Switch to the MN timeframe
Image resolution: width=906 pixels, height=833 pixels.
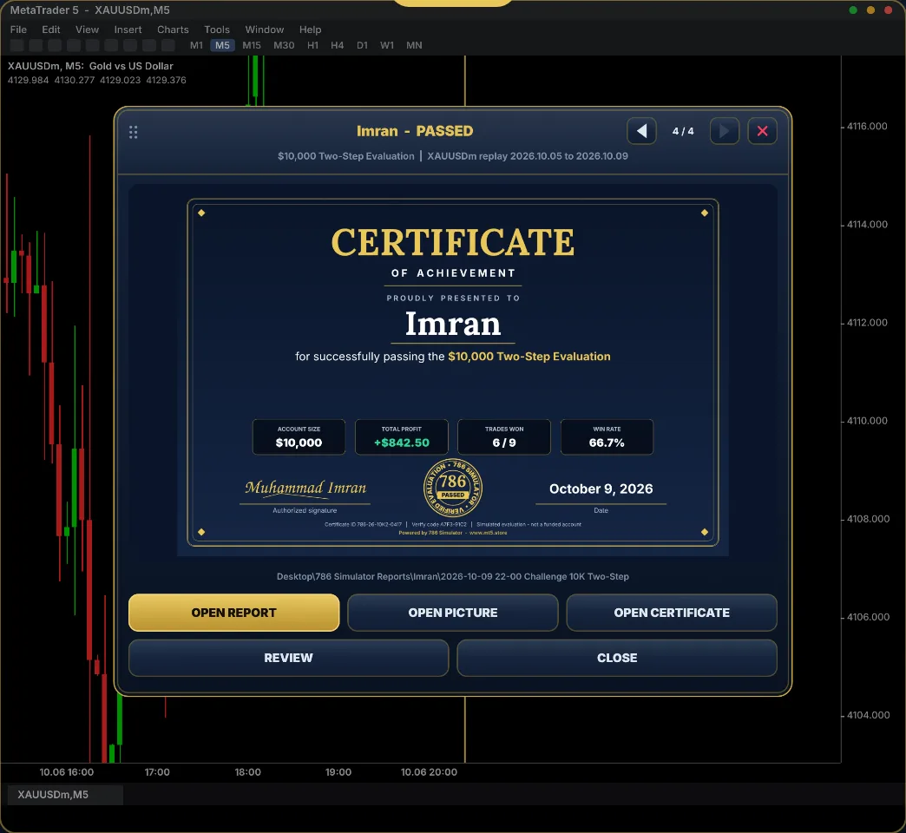tap(414, 45)
